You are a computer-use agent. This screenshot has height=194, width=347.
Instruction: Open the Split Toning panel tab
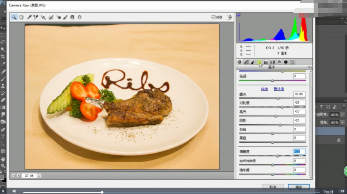tap(266, 62)
